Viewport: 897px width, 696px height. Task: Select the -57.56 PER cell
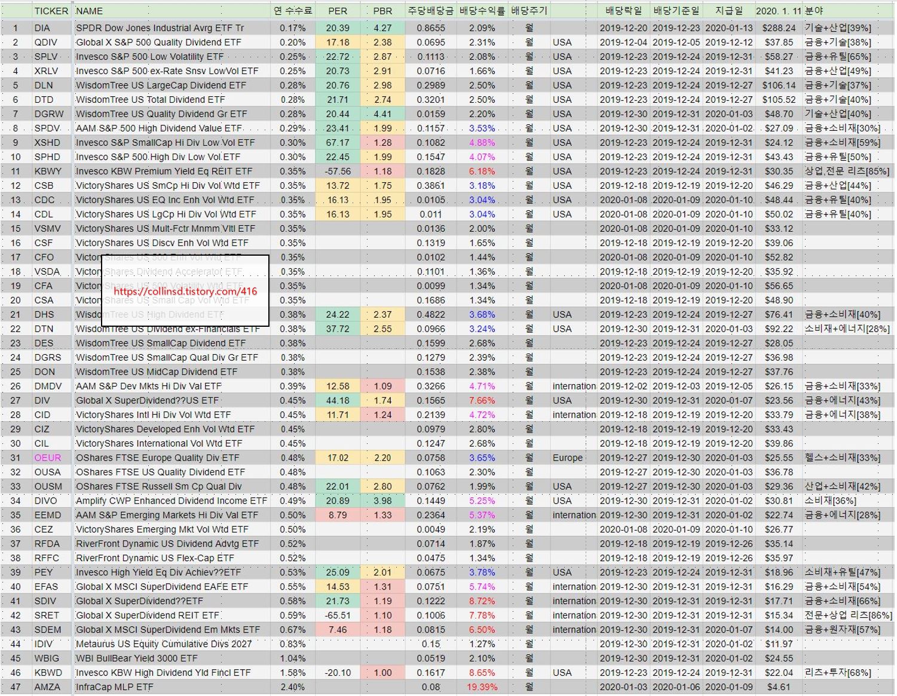point(338,171)
